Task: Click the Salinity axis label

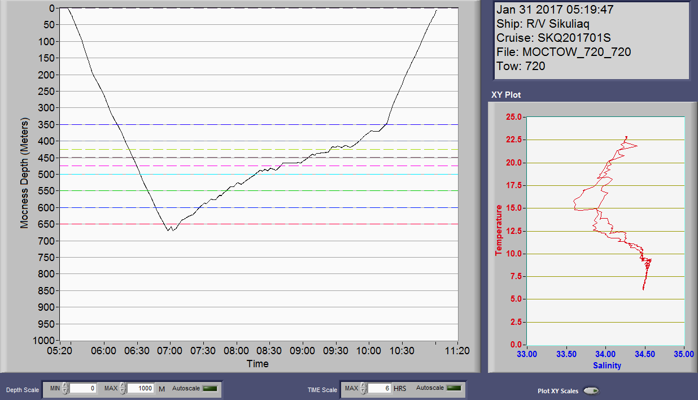Action: point(607,366)
